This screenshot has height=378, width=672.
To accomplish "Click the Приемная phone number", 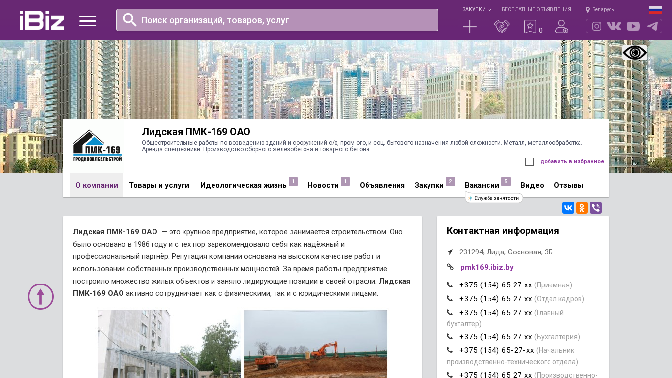I will pos(496,285).
